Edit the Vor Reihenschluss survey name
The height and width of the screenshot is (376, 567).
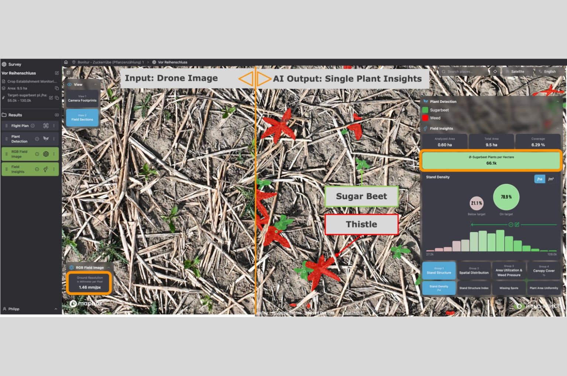57,73
